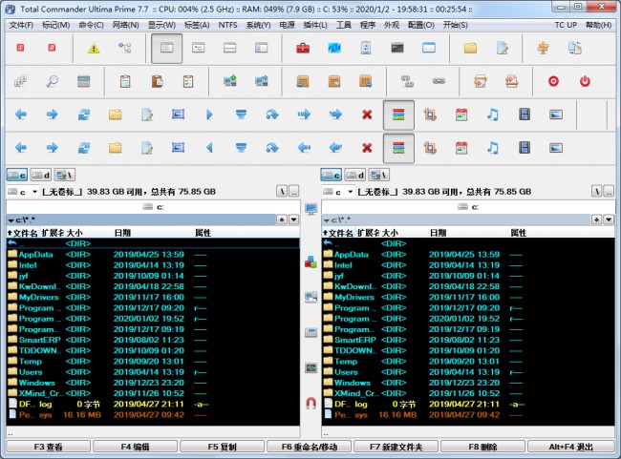621x459 pixels.
Task: Click the yellow warning triangle toolbar icon
Action: tap(94, 49)
